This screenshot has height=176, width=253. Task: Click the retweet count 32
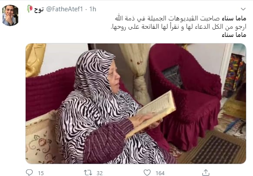point(100,173)
